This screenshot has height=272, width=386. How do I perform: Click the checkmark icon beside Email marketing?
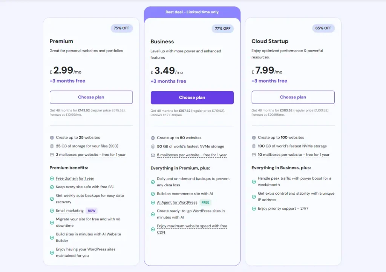coord(52,211)
